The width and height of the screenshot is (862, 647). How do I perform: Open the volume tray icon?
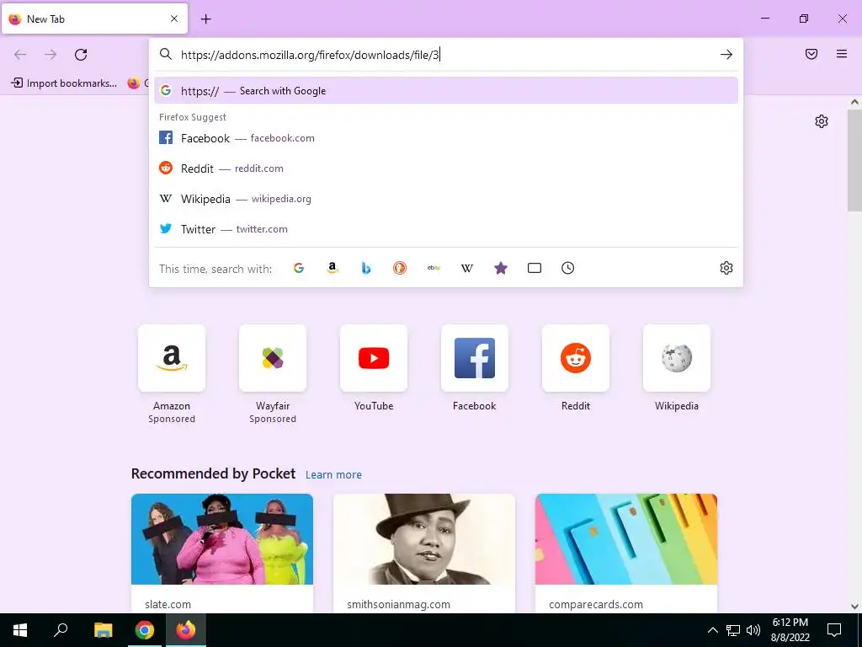click(753, 630)
